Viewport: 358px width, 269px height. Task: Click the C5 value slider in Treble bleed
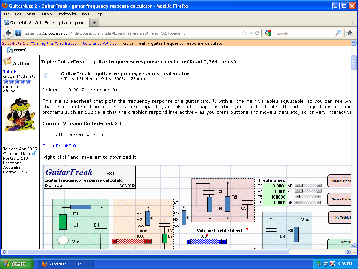(x=308, y=202)
